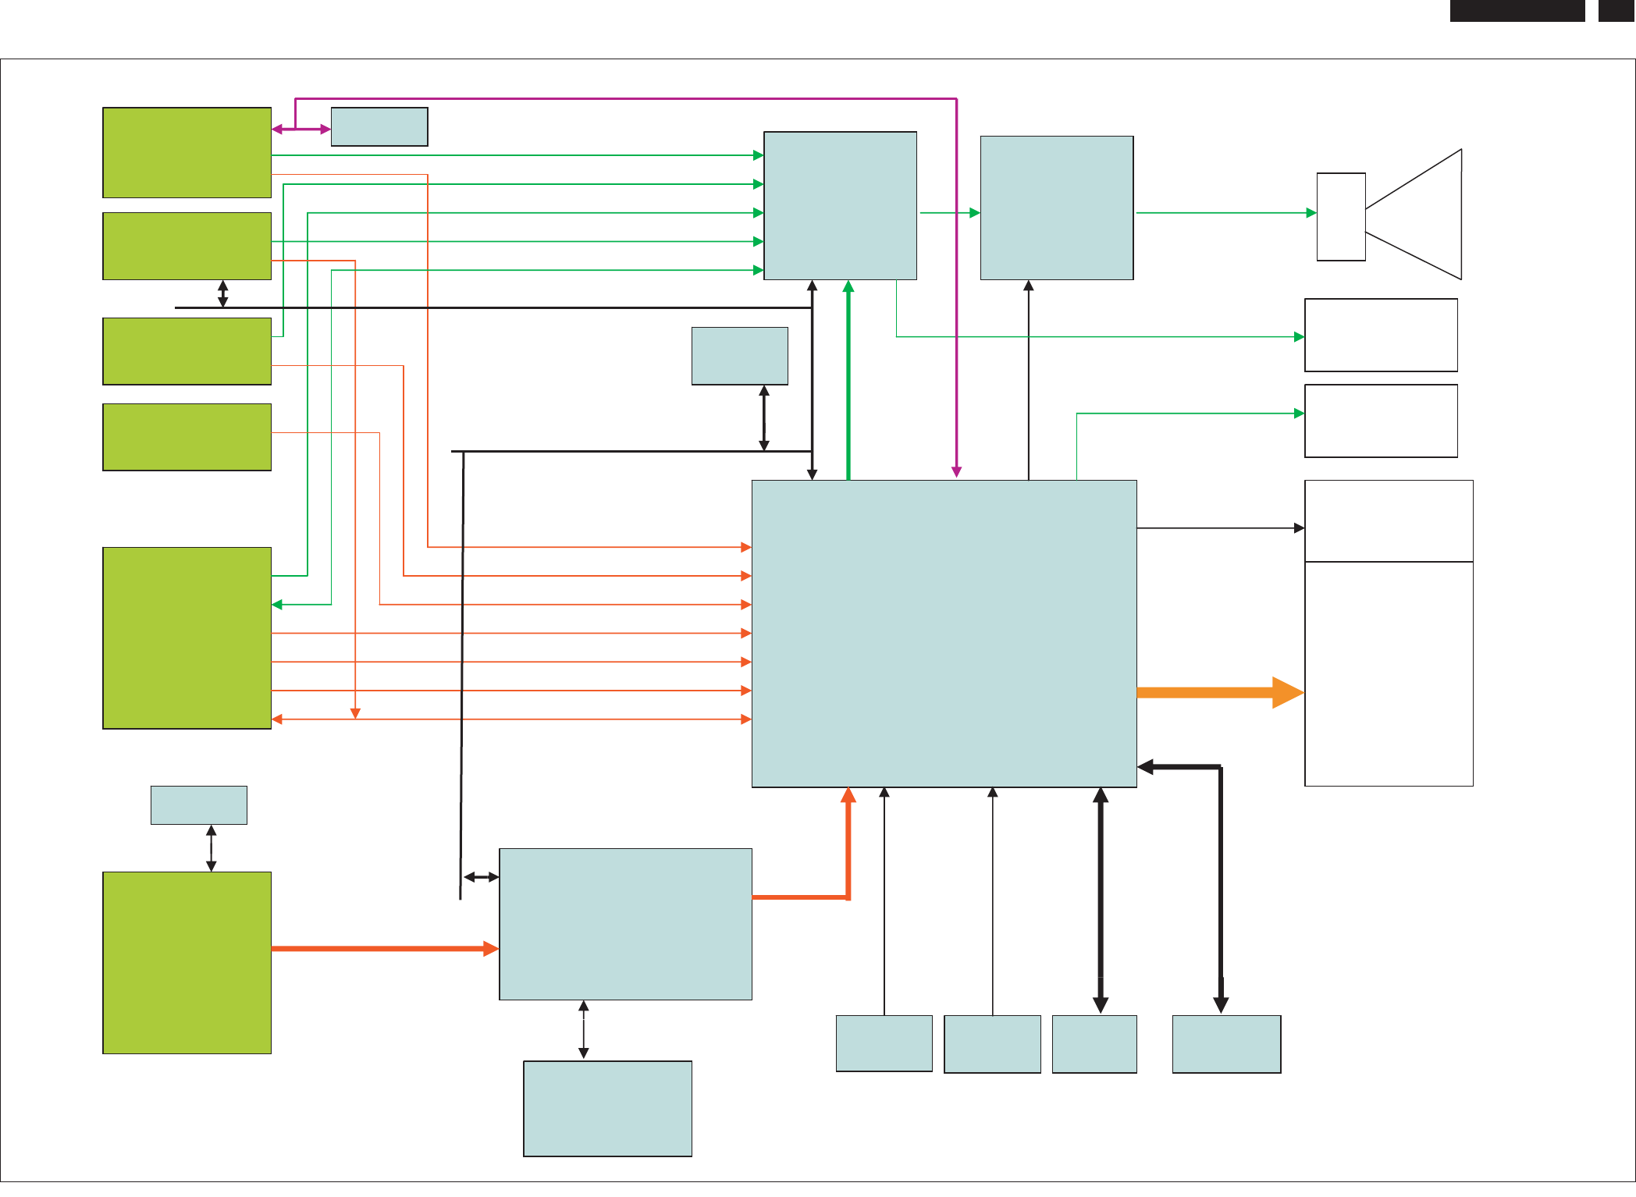Select the tall green block with multiple orange outputs

(187, 638)
